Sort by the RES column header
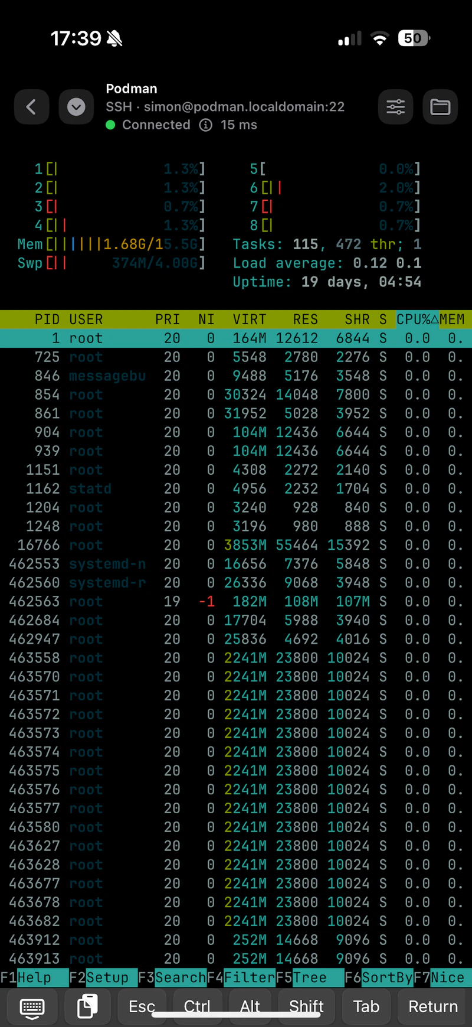 306,319
